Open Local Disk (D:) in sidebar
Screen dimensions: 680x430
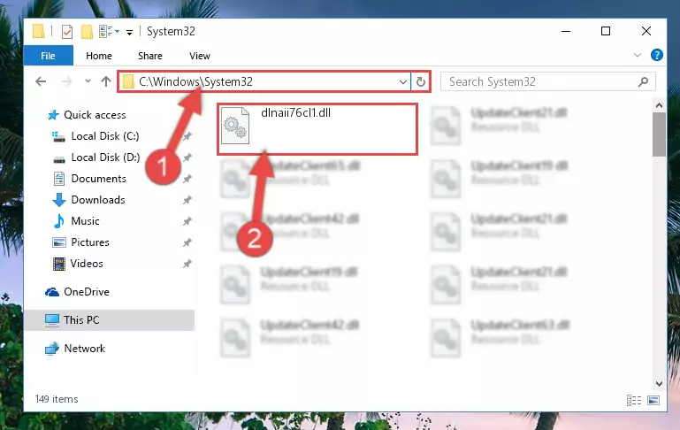pyautogui.click(x=105, y=157)
